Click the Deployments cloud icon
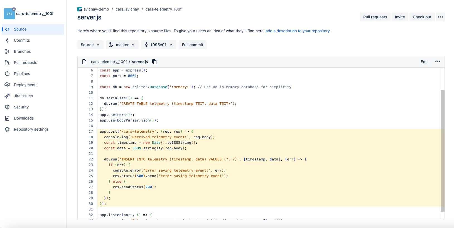The width and height of the screenshot is (454, 228). pos(7,85)
